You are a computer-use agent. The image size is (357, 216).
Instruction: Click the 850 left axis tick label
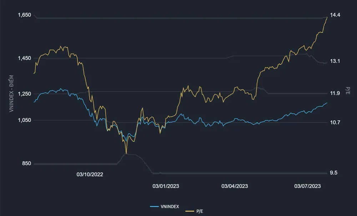click(27, 164)
